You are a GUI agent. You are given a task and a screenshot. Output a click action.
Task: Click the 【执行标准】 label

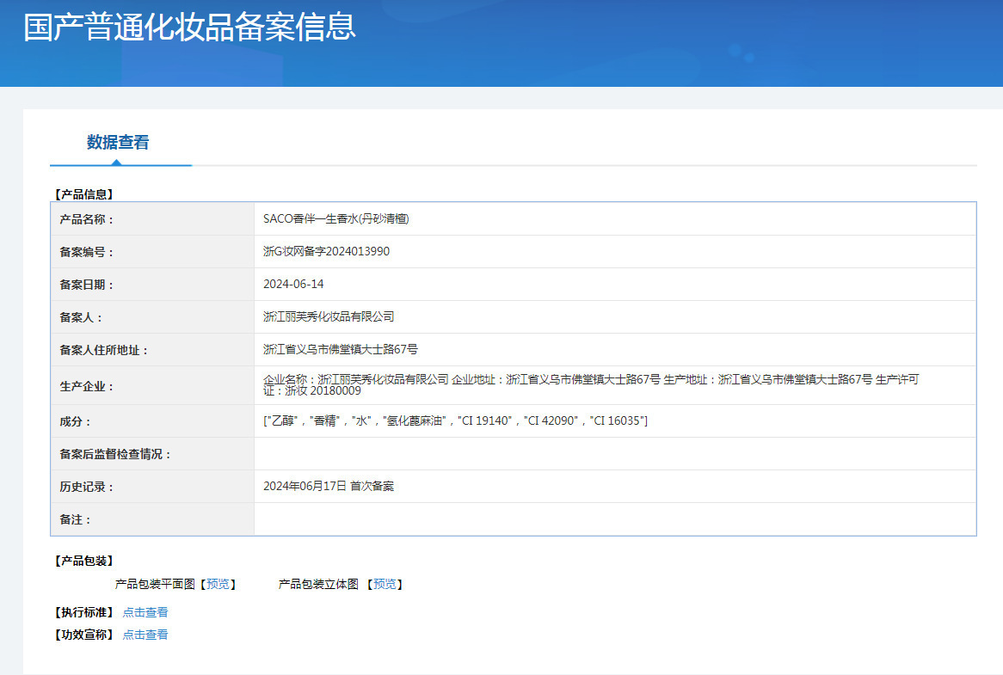point(83,612)
